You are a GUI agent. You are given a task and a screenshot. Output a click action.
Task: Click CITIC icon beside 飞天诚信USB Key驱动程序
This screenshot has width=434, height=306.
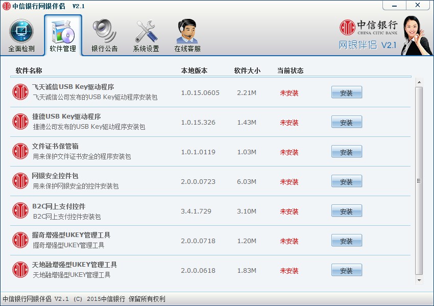coord(20,92)
